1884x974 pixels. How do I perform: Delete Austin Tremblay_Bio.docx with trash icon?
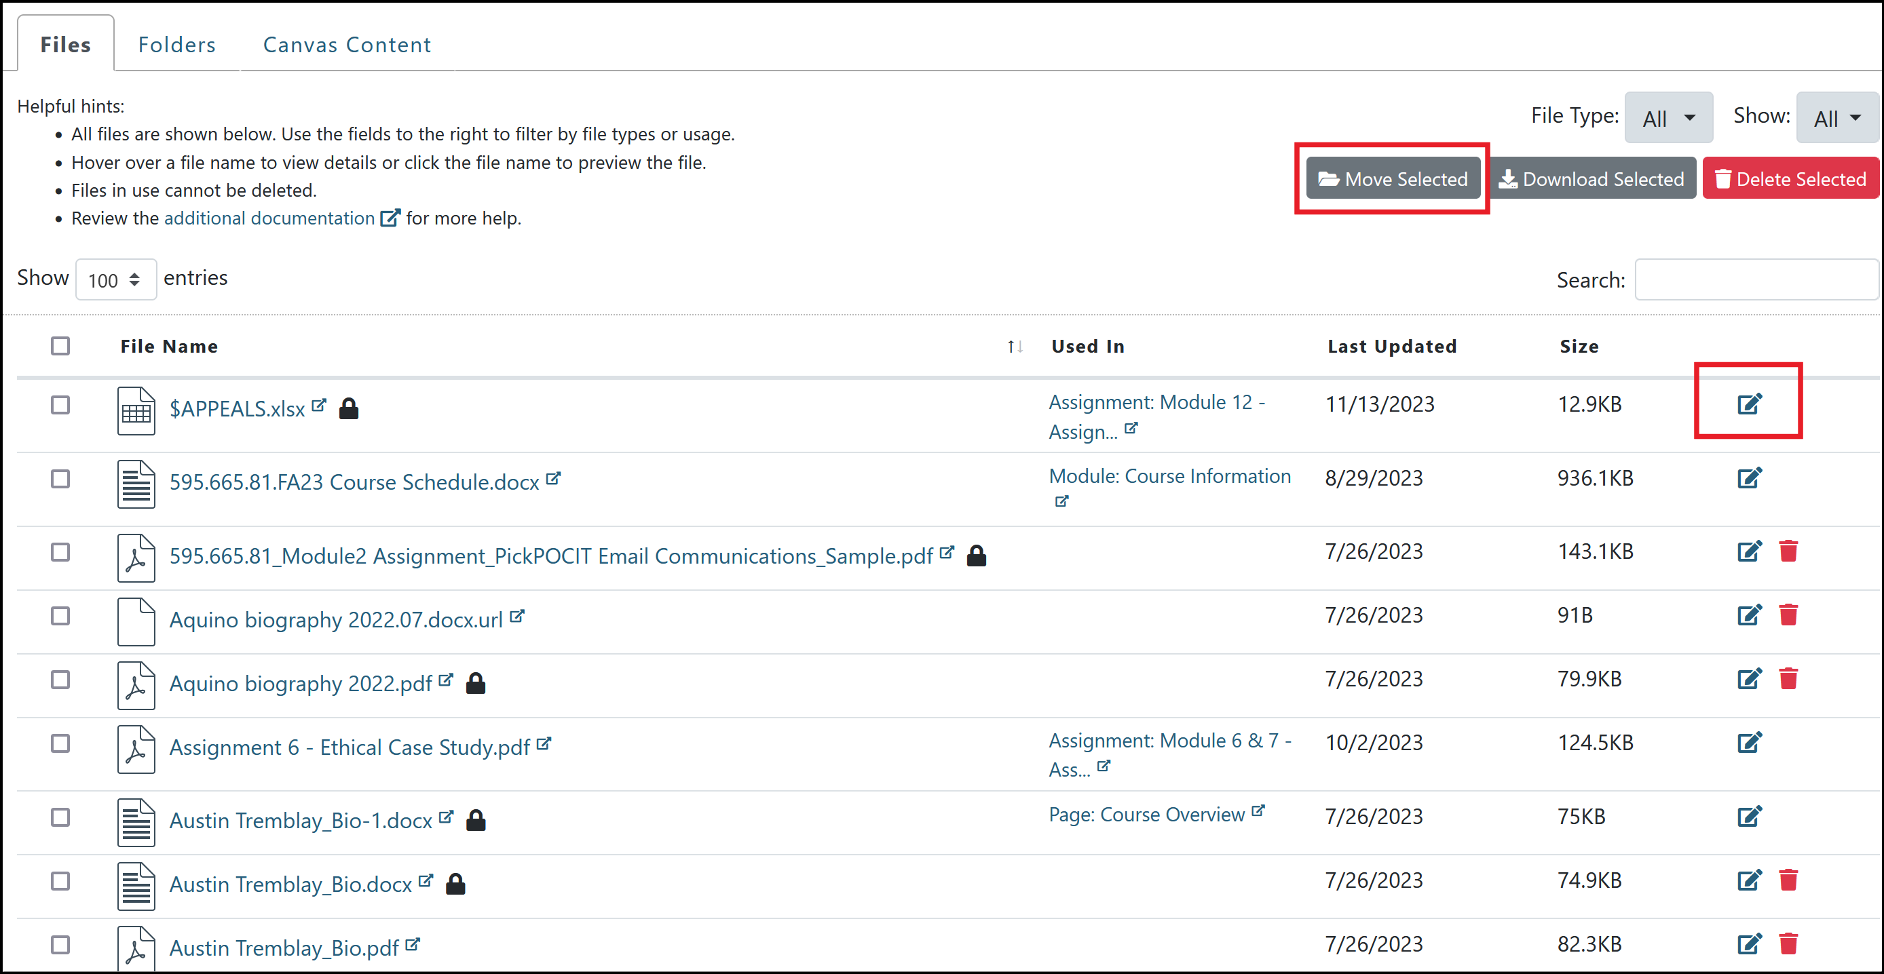point(1788,880)
